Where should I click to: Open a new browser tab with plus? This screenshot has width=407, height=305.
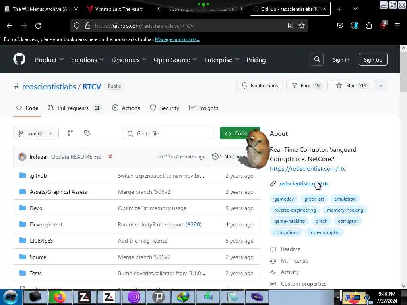click(x=339, y=9)
